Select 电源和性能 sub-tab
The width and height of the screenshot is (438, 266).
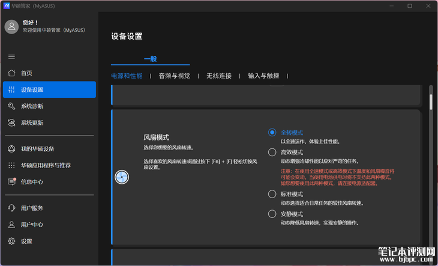(127, 76)
